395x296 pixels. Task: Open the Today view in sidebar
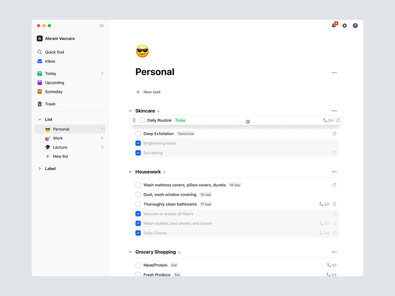[51, 74]
